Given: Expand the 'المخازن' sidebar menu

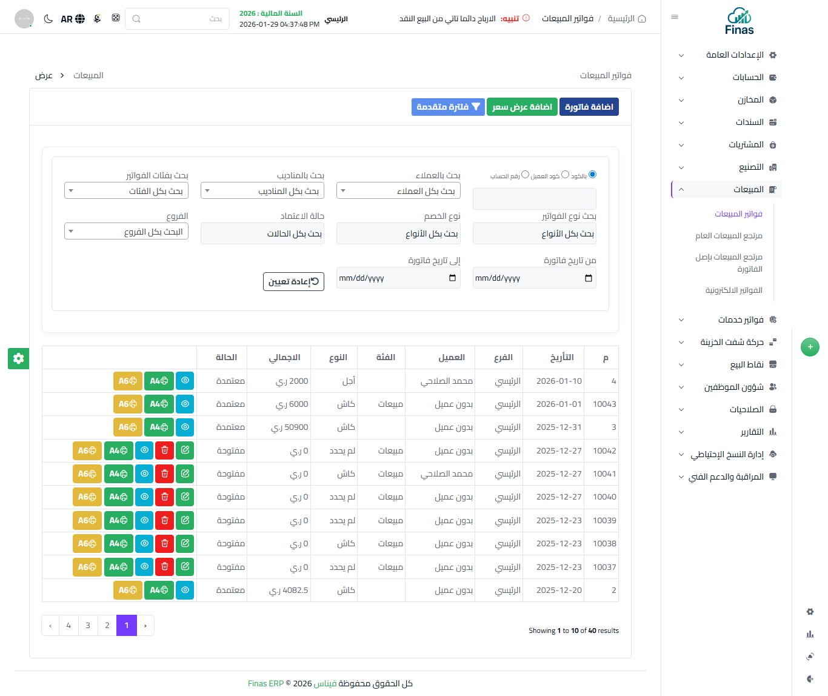Looking at the screenshot, I should click(x=726, y=100).
